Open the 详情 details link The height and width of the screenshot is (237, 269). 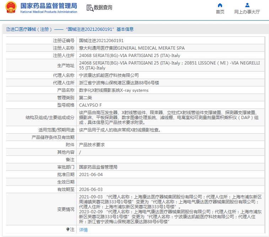click(83, 230)
